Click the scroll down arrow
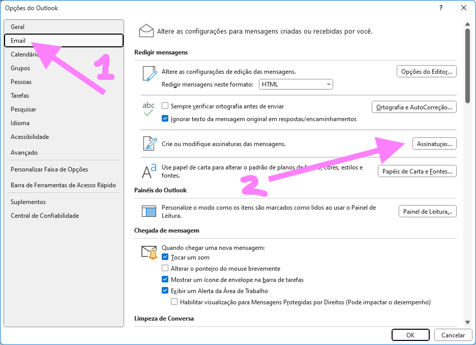Image resolution: width=476 pixels, height=345 pixels. coord(467,322)
